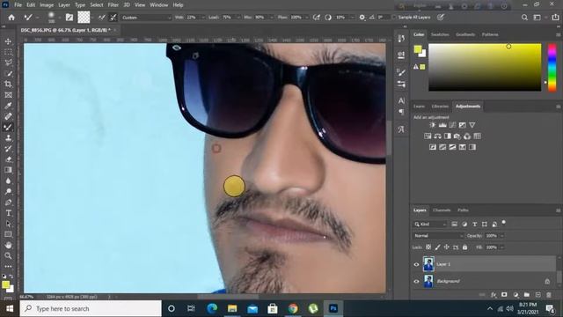The height and width of the screenshot is (317, 563).
Task: Hide Layer 1 with its eye icon
Action: 416,264
